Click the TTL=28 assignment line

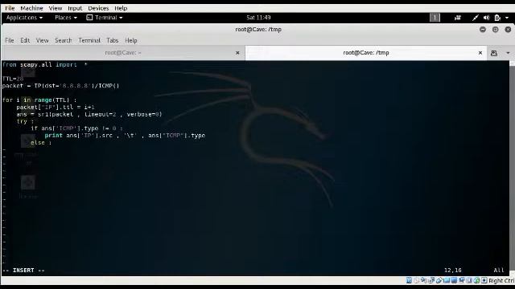coord(13,79)
